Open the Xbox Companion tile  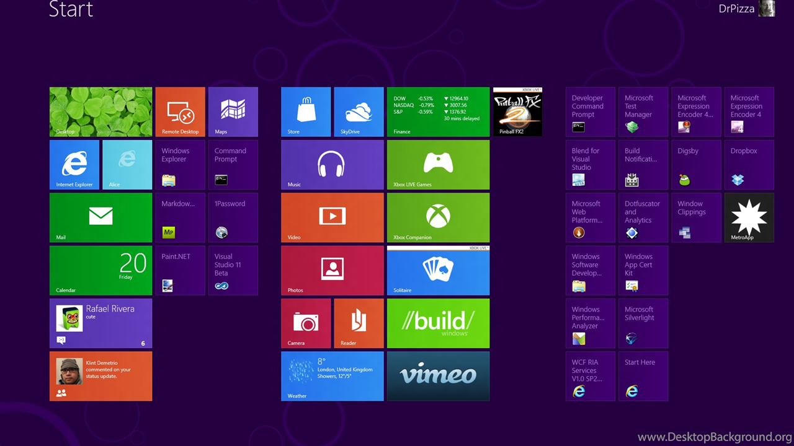click(x=438, y=217)
